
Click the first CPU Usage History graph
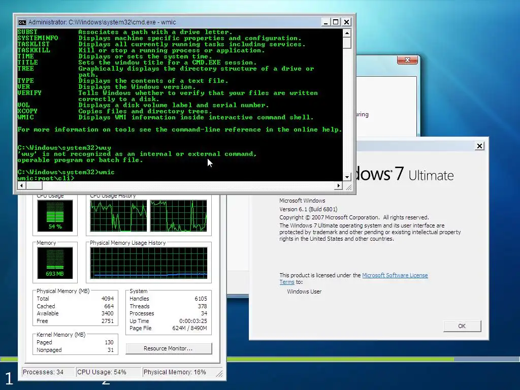coord(118,215)
